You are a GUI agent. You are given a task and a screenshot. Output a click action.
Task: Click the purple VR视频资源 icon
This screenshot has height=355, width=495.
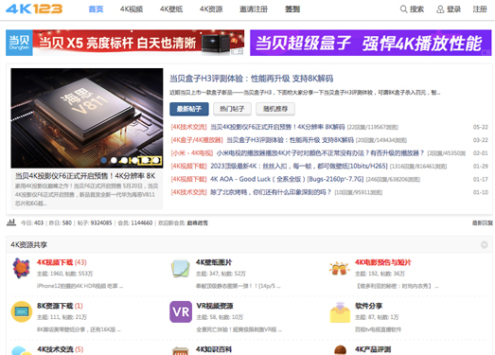click(181, 311)
